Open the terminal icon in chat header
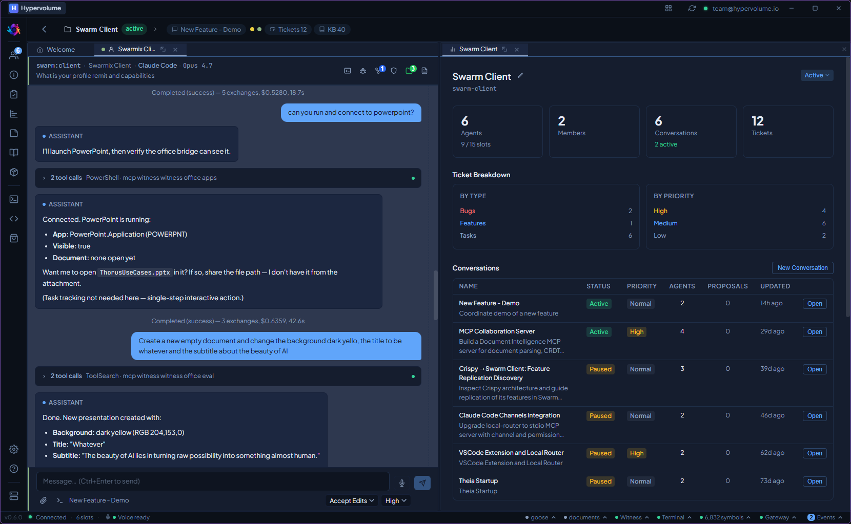 coord(348,71)
